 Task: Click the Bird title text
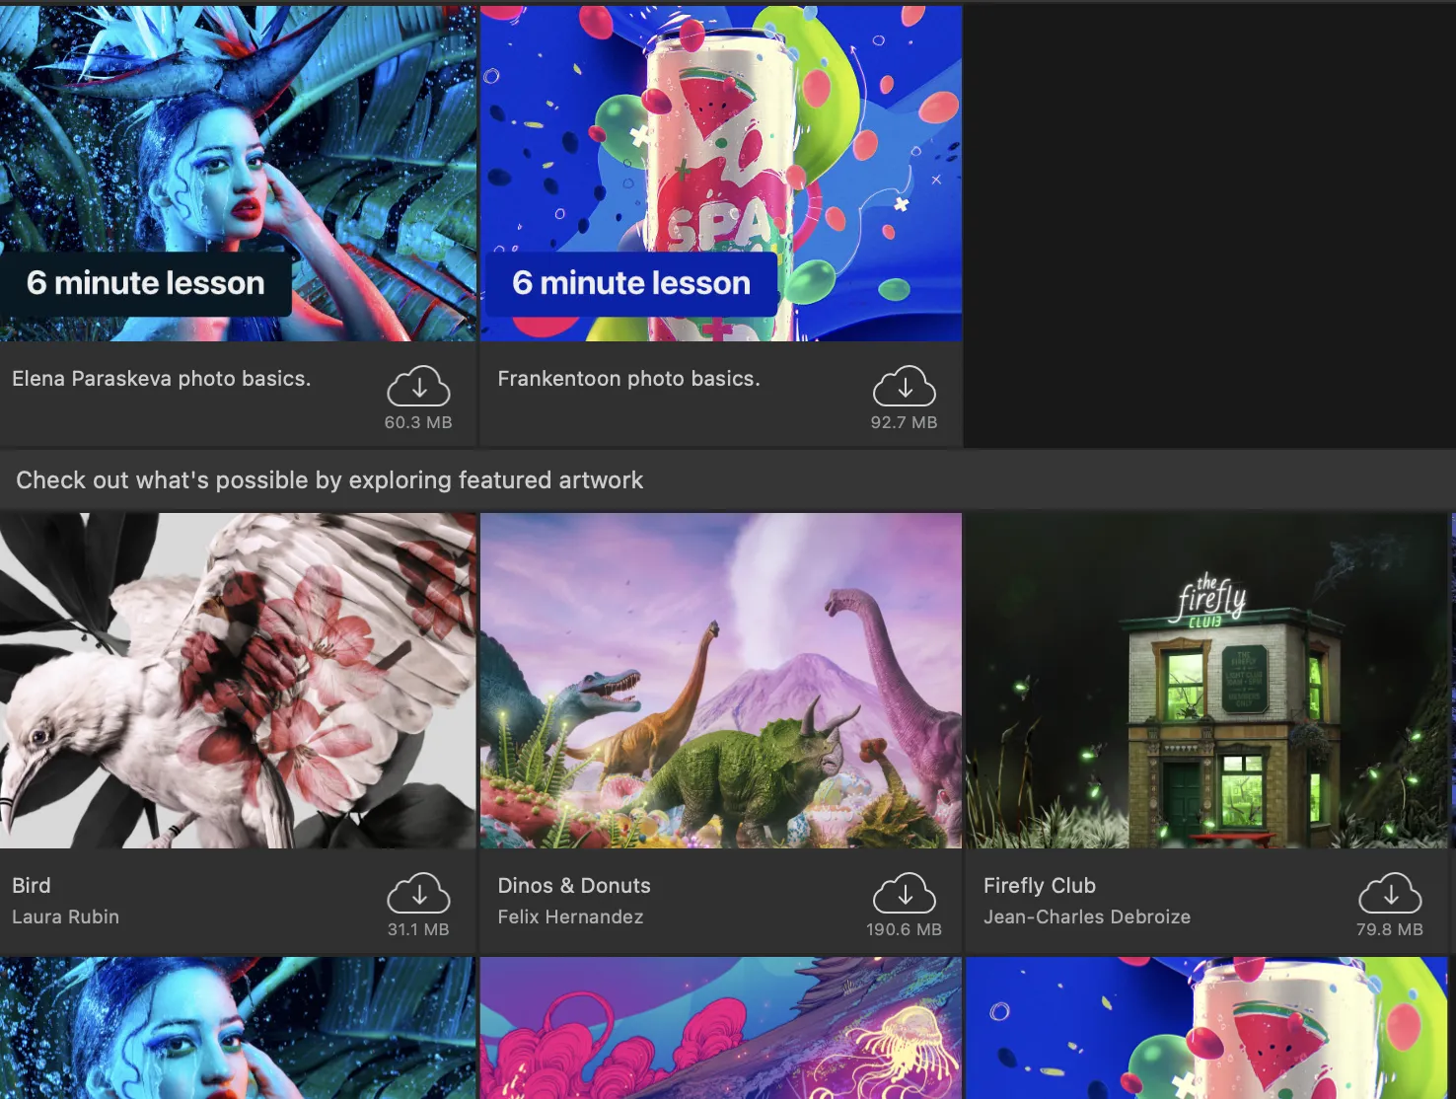pyautogui.click(x=32, y=886)
